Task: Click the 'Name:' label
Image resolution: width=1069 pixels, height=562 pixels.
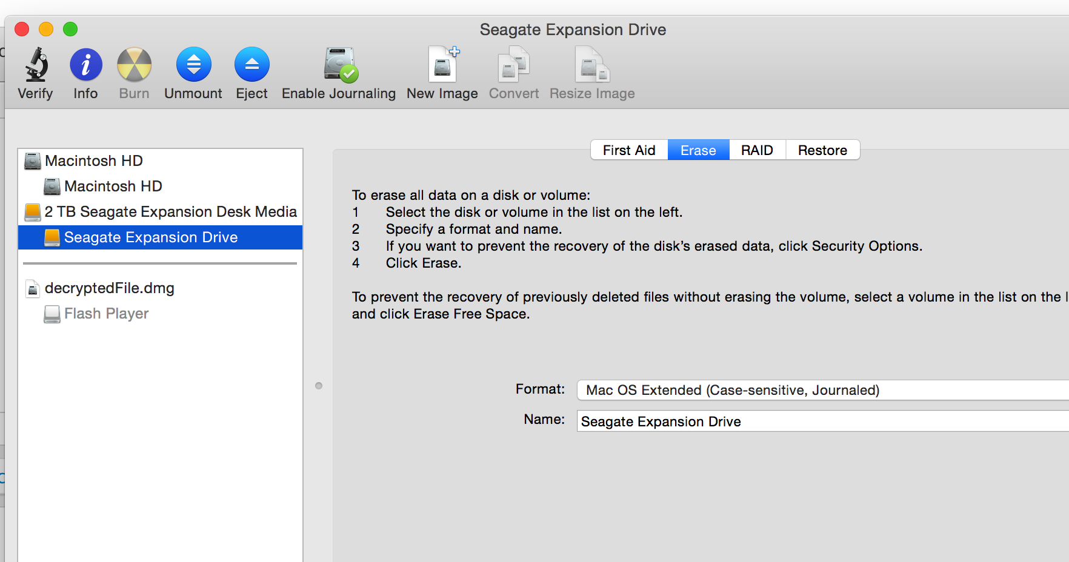Action: tap(544, 419)
